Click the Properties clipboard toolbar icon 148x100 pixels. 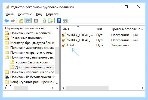tap(36, 21)
